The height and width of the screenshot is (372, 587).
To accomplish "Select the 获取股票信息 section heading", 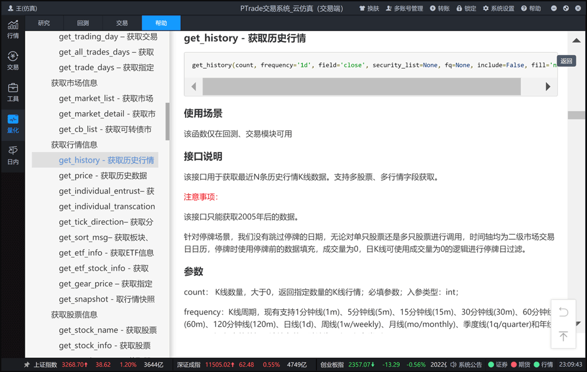I will click(x=74, y=314).
